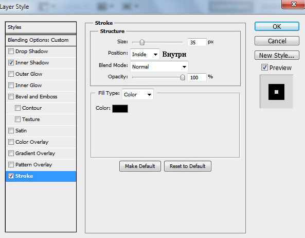Viewport: 305px width, 238px height.
Task: Click the Reset to Default button
Action: (188, 166)
